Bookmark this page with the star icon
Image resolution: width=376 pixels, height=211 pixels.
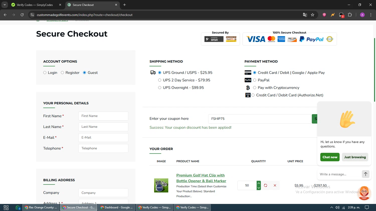(x=313, y=15)
